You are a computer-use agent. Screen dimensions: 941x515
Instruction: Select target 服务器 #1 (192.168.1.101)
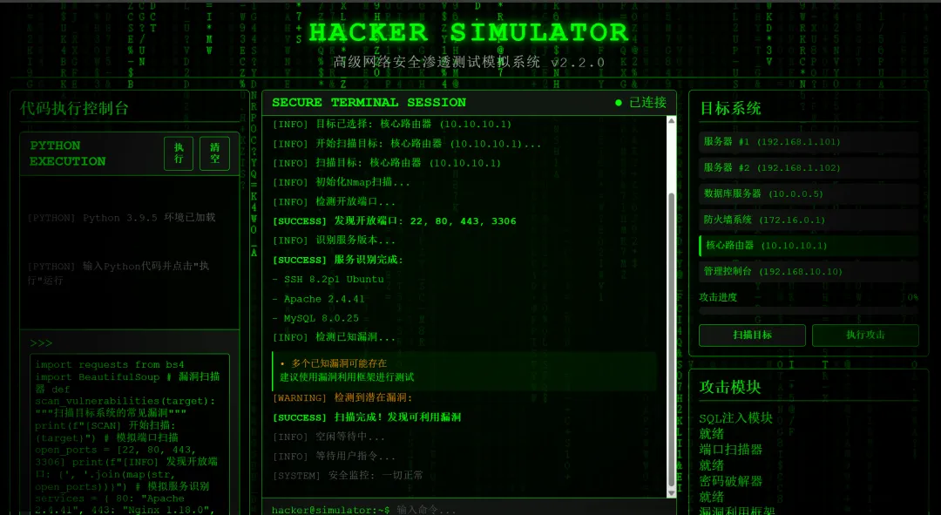tap(809, 142)
